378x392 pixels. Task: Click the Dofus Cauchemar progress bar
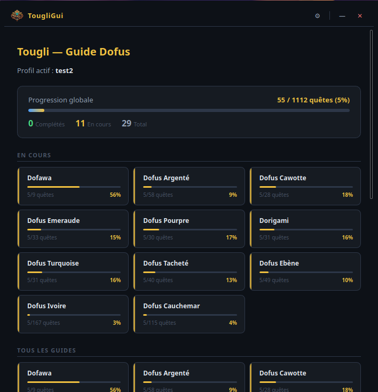click(x=190, y=315)
